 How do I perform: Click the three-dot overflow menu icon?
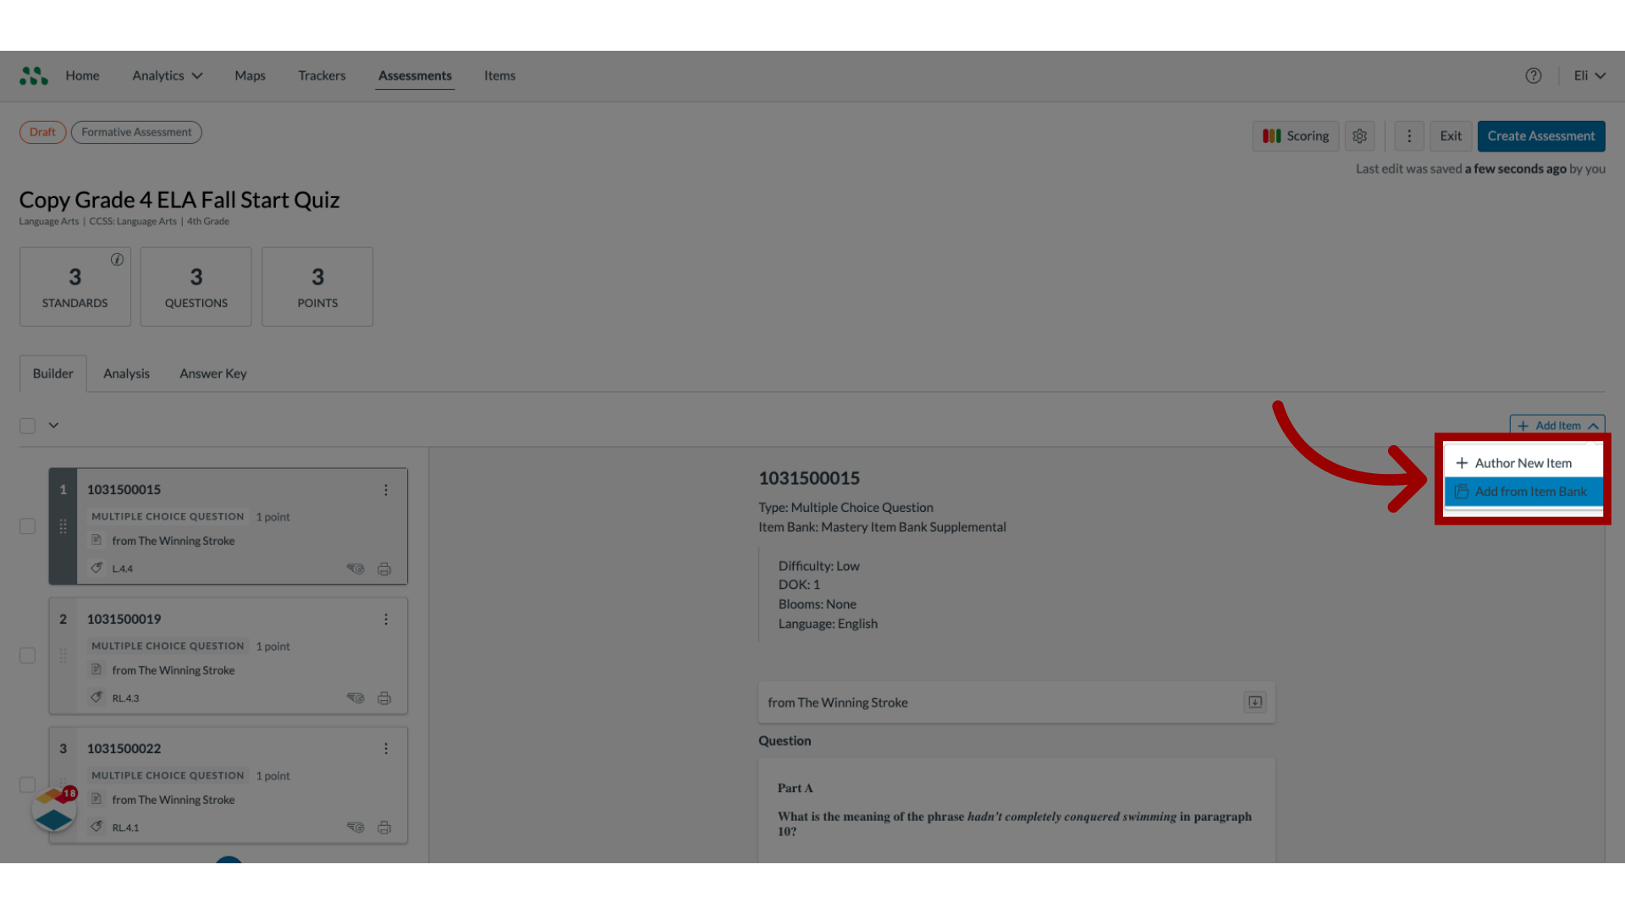1408,135
